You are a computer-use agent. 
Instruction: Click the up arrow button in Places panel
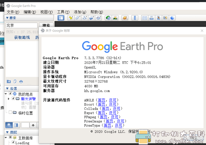33,125
